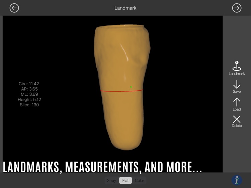Select the Landmark pin tool

pos(237,68)
